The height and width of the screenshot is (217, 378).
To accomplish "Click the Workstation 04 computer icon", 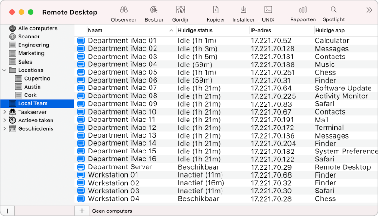I will pyautogui.click(x=81, y=199).
